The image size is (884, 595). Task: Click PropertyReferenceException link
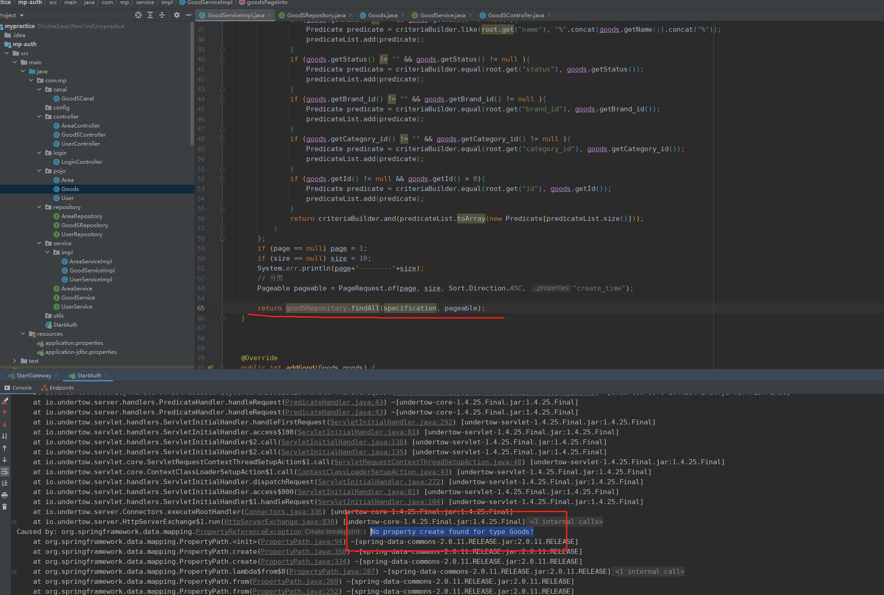(x=248, y=532)
